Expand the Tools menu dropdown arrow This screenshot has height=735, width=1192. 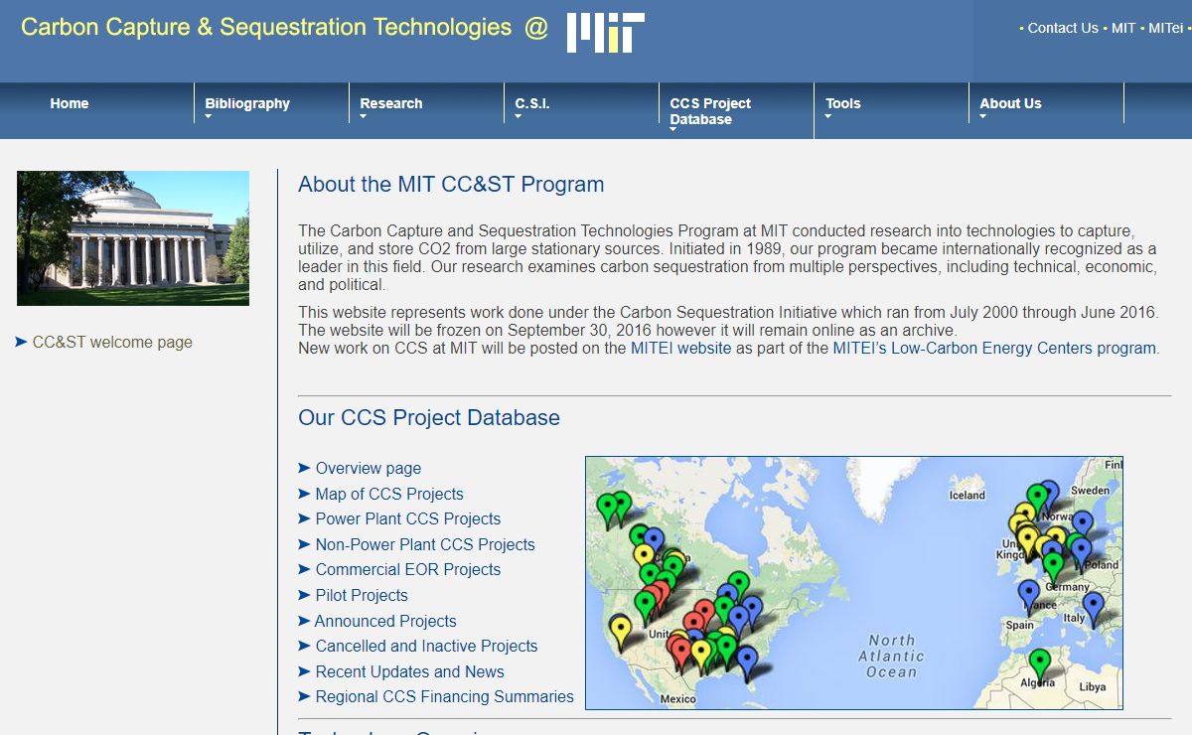pos(828,117)
